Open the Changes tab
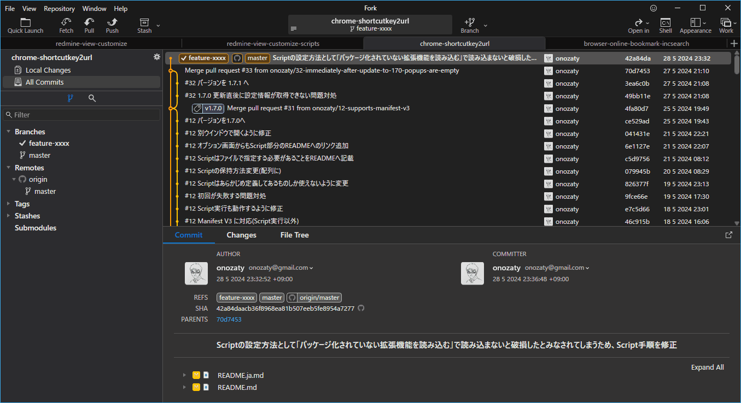The height and width of the screenshot is (403, 741). (241, 235)
